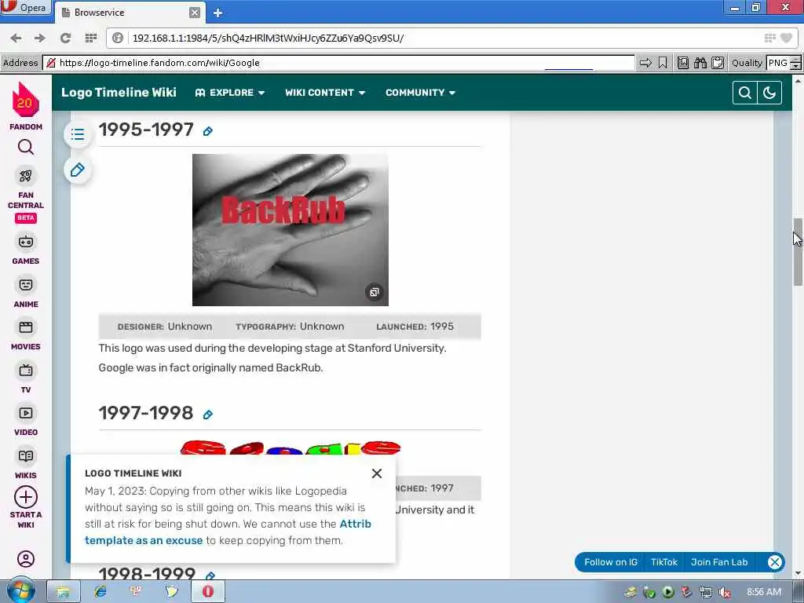The width and height of the screenshot is (804, 603).
Task: Click the Browservice bookmark icon
Action: (x=663, y=63)
